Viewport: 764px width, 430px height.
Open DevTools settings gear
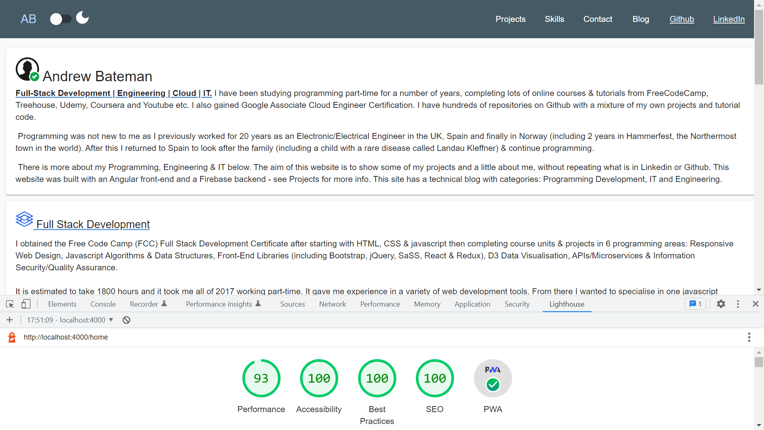point(721,304)
